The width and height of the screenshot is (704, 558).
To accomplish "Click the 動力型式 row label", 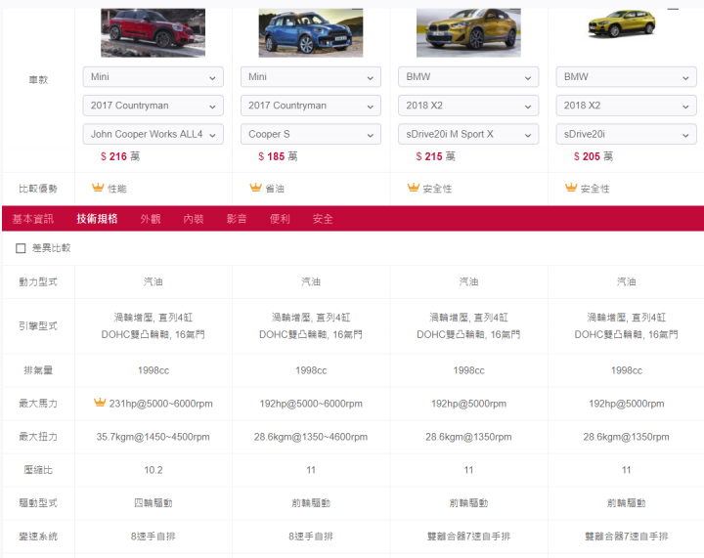I will tap(38, 282).
